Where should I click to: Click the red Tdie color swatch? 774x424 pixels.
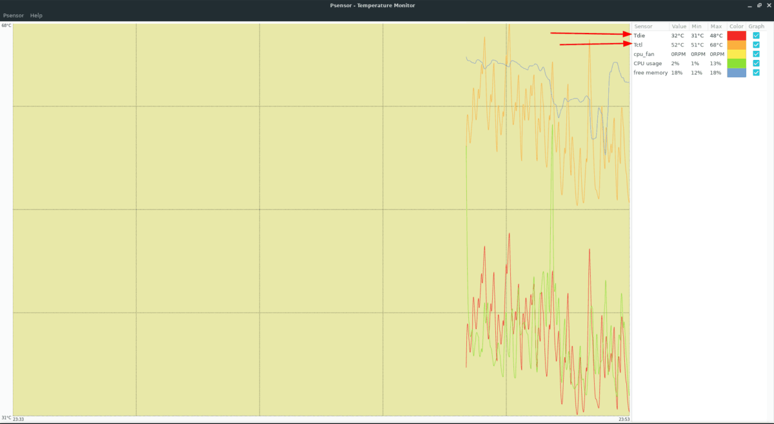tap(736, 35)
